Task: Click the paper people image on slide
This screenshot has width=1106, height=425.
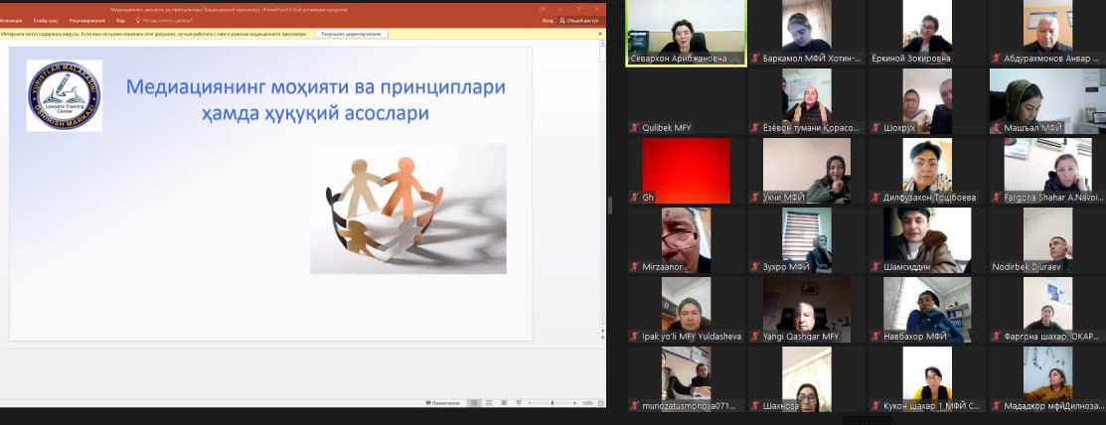Action: click(x=407, y=209)
